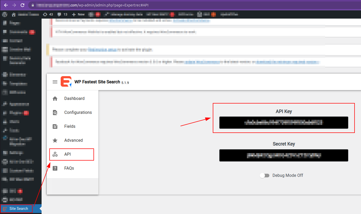Select the Dashboard home icon

click(x=55, y=98)
